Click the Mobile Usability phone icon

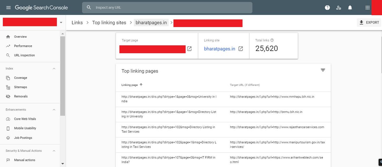tap(8, 128)
